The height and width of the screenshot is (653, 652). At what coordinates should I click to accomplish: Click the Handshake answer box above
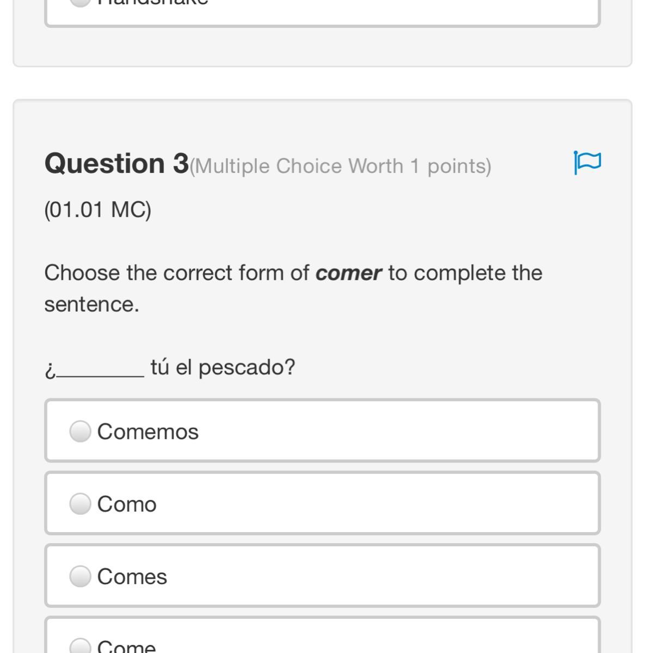322,11
